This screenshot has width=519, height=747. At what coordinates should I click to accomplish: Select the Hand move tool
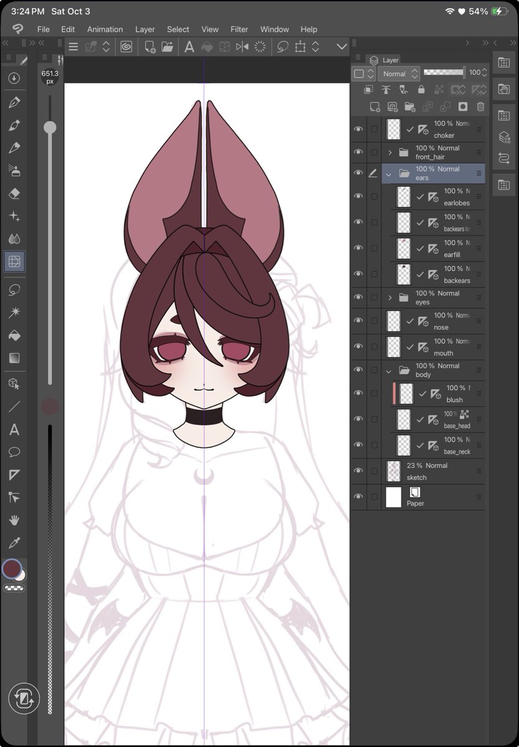pos(14,520)
